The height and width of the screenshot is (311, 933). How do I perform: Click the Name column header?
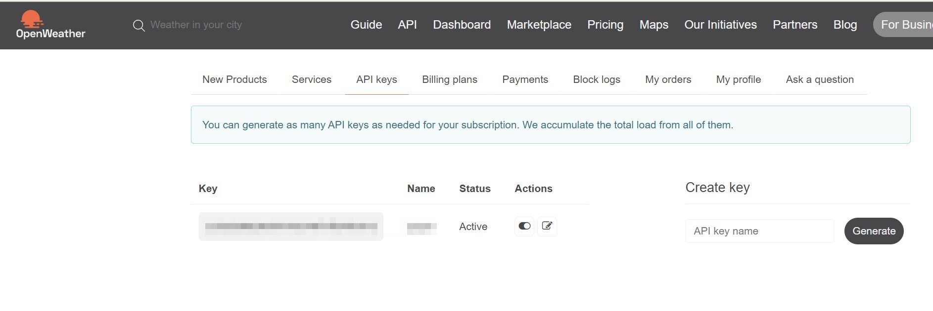[x=421, y=189]
